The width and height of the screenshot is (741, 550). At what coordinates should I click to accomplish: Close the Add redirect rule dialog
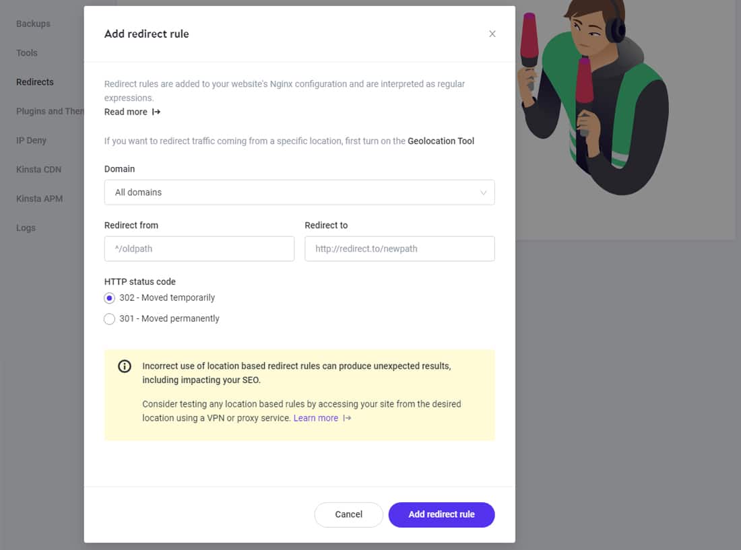492,34
